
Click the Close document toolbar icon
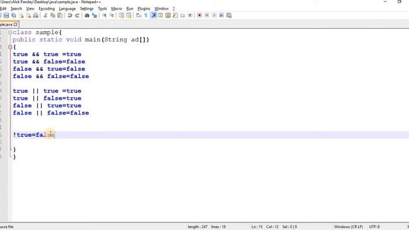tap(21, 15)
